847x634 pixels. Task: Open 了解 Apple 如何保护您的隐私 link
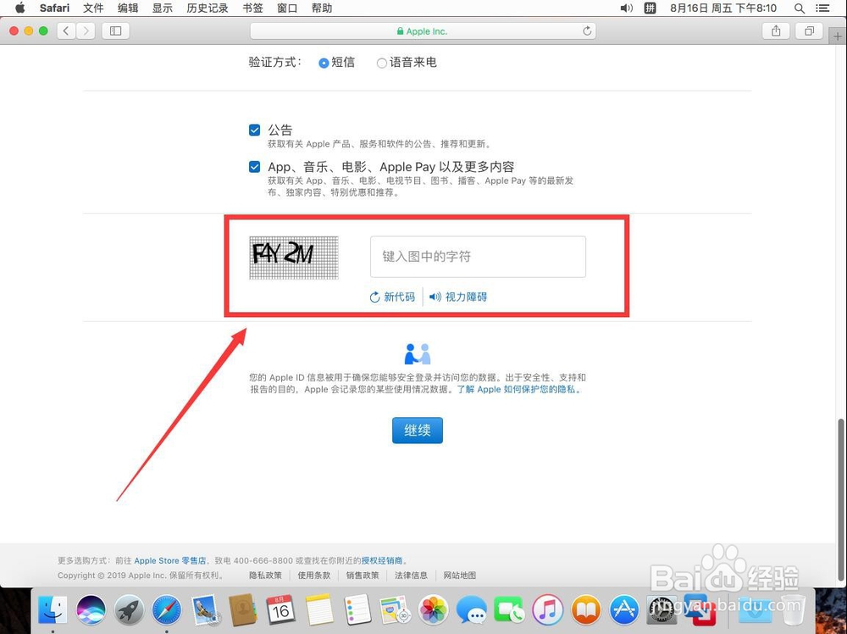pos(519,389)
